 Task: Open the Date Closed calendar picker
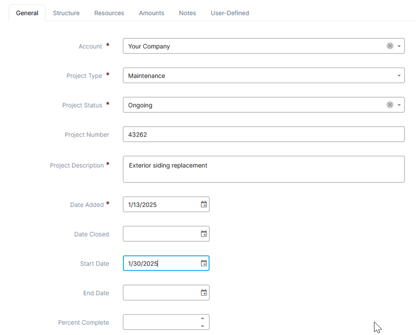[204, 234]
